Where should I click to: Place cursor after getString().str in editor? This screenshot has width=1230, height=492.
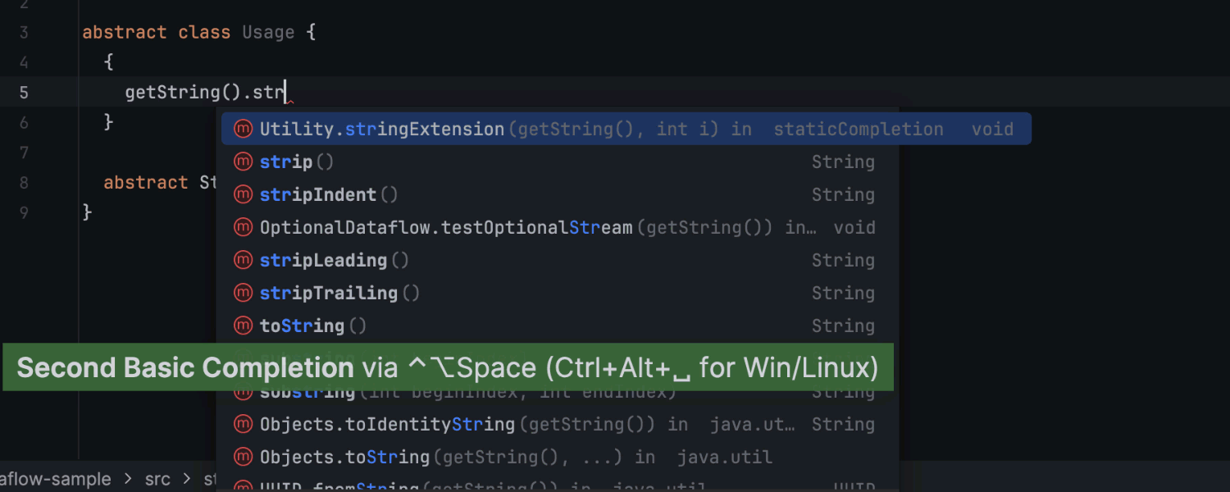click(285, 92)
